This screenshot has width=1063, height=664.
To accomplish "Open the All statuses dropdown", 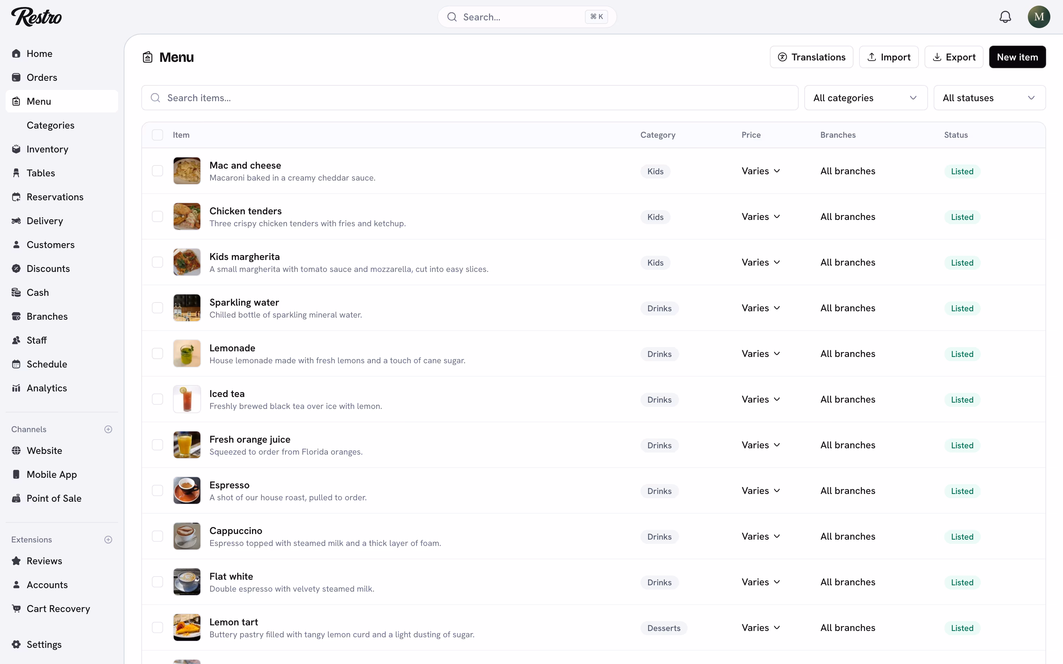I will click(x=989, y=98).
